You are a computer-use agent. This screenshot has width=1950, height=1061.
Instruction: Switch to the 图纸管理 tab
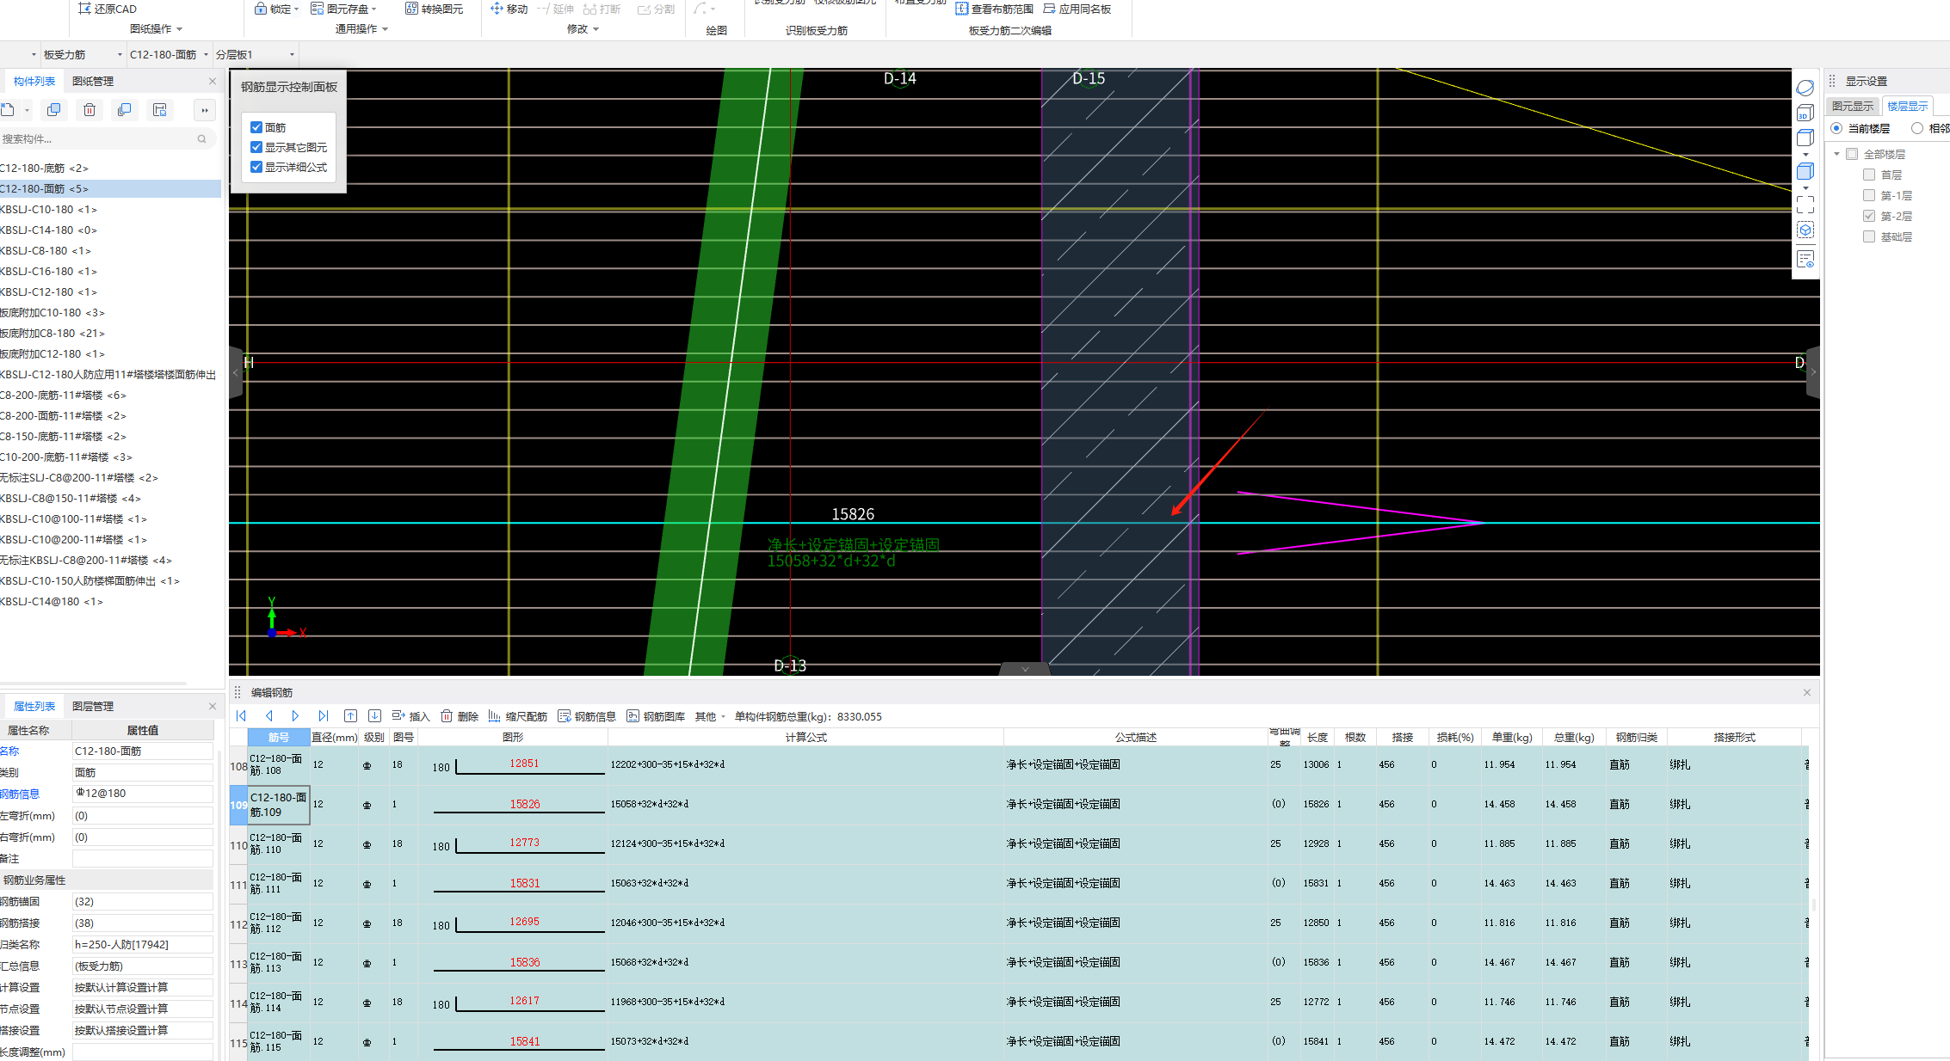(93, 81)
